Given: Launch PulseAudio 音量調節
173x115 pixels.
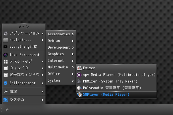Looking at the screenshot, I should [x=116, y=88].
